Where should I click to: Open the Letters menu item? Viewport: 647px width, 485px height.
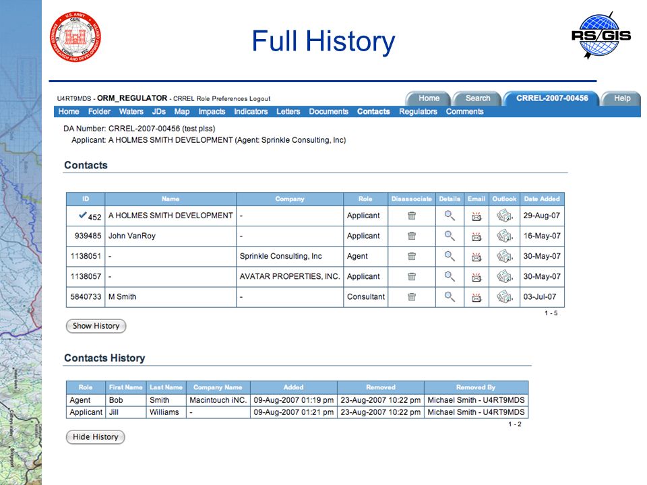click(x=288, y=111)
